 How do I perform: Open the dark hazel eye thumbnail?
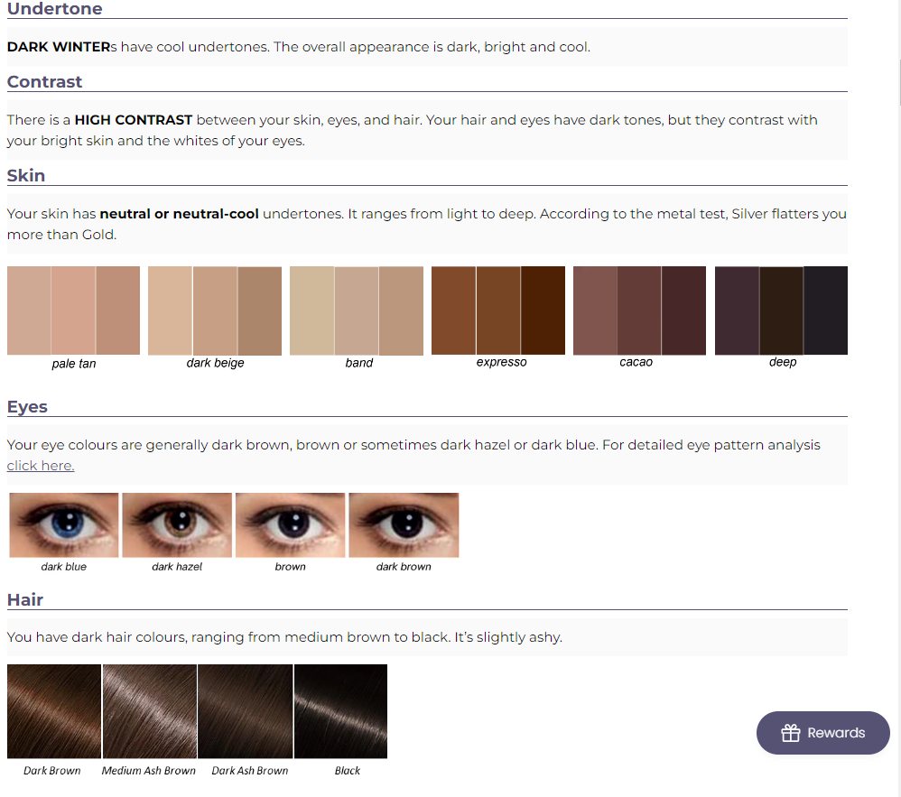coord(177,525)
